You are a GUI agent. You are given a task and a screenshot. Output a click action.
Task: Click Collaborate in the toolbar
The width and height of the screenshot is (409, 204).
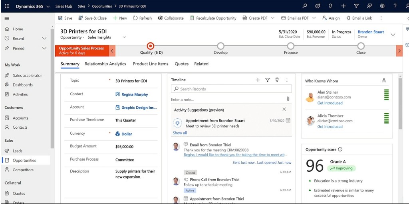[x=171, y=18]
